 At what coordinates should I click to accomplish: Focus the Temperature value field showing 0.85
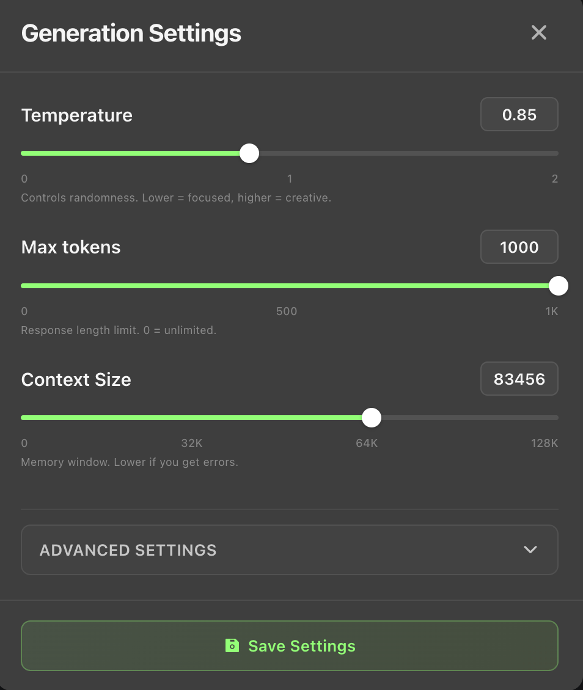pos(519,115)
